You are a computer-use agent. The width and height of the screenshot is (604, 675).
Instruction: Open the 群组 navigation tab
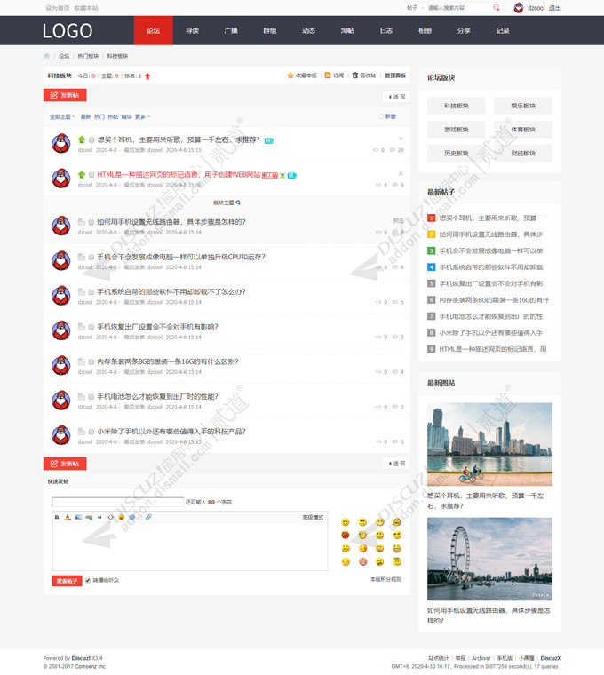tap(270, 30)
